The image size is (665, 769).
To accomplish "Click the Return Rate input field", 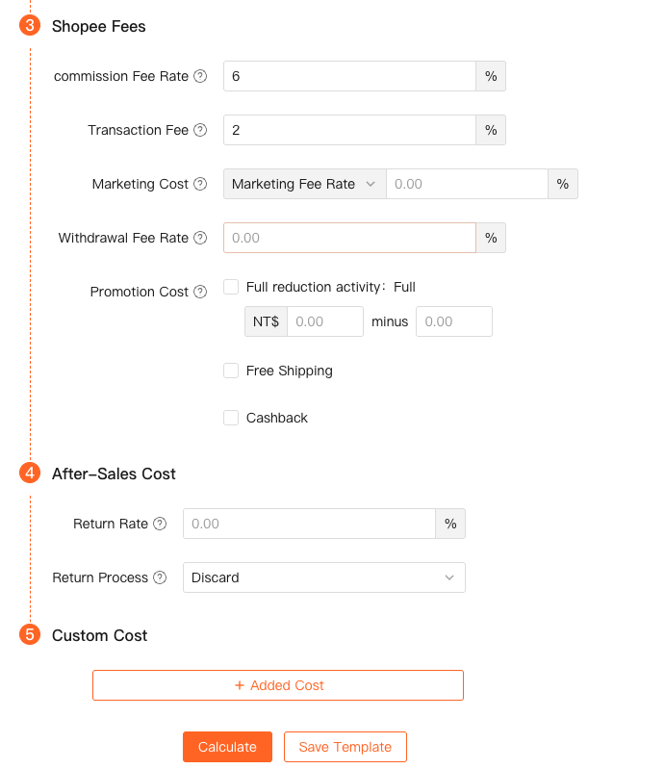I will coord(309,524).
